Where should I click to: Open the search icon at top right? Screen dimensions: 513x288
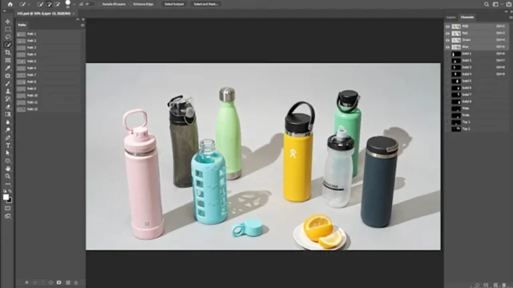pyautogui.click(x=486, y=4)
